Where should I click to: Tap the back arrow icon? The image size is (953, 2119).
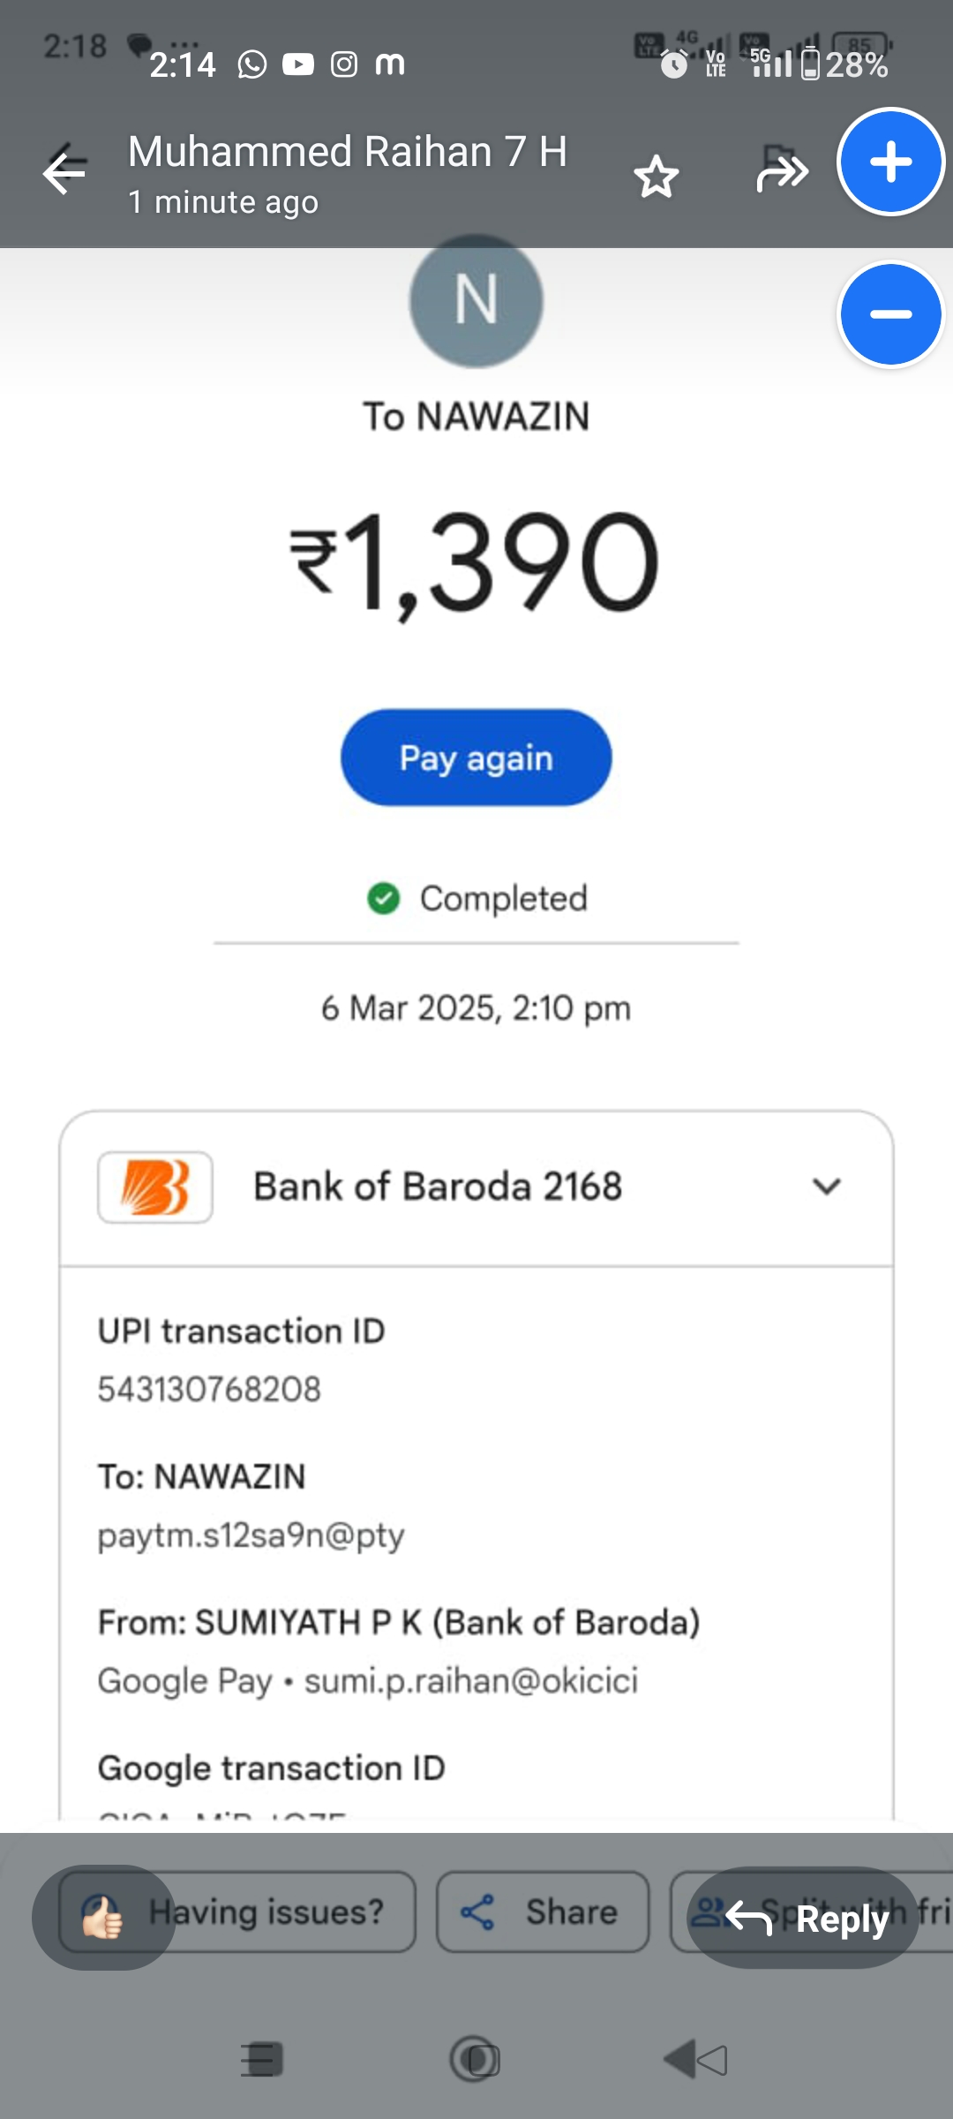64,172
